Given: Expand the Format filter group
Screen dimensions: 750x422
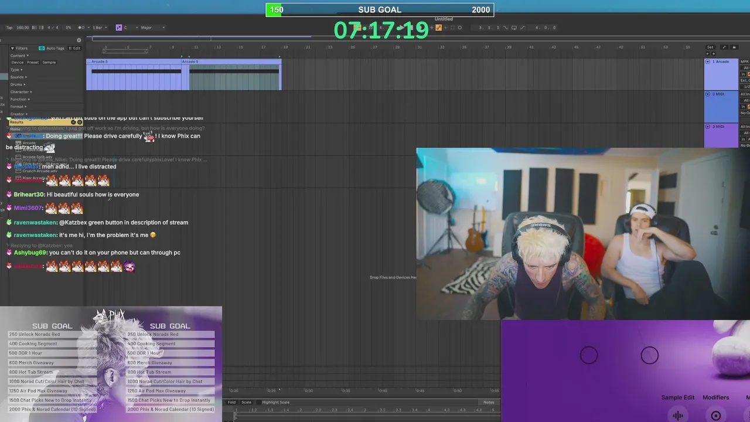Looking at the screenshot, I should [19, 107].
